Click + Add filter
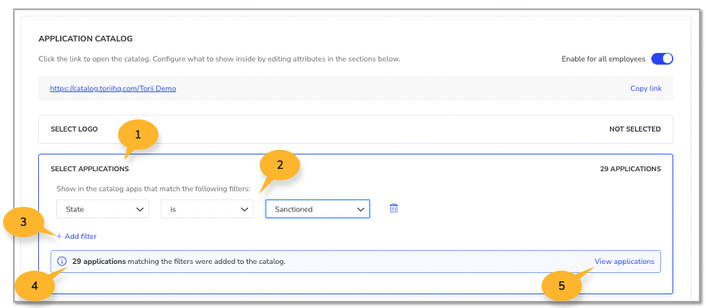Viewport: 706px width, 308px height. coord(76,236)
